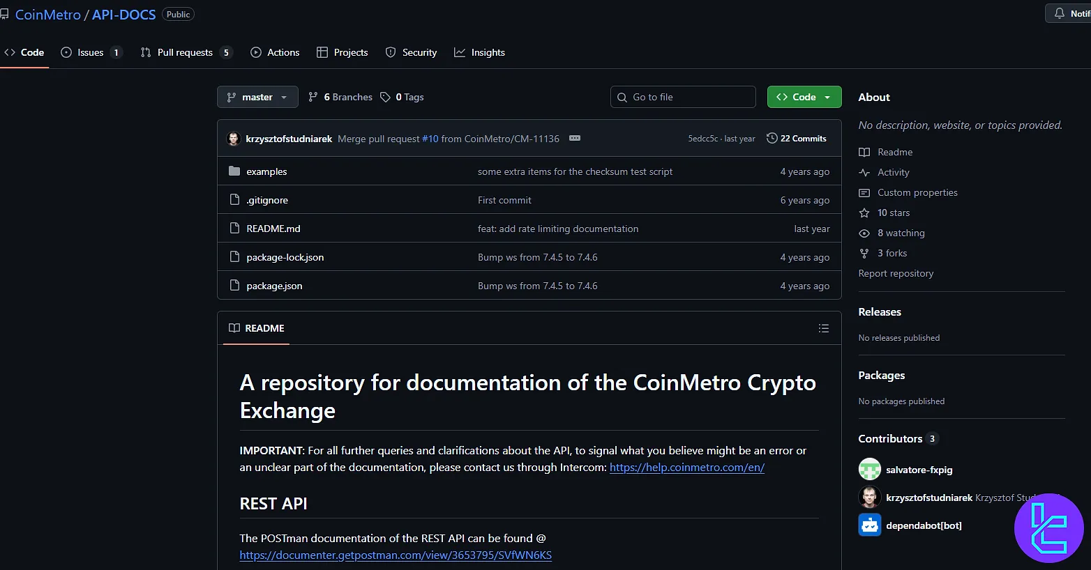Click the branch icon beside 6 Branches
The image size is (1091, 570).
click(x=313, y=97)
